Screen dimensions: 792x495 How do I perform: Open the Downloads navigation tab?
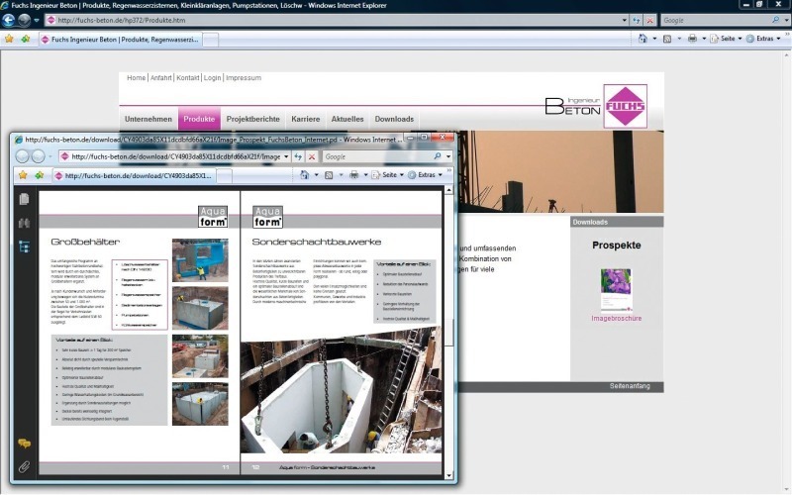pyautogui.click(x=394, y=119)
